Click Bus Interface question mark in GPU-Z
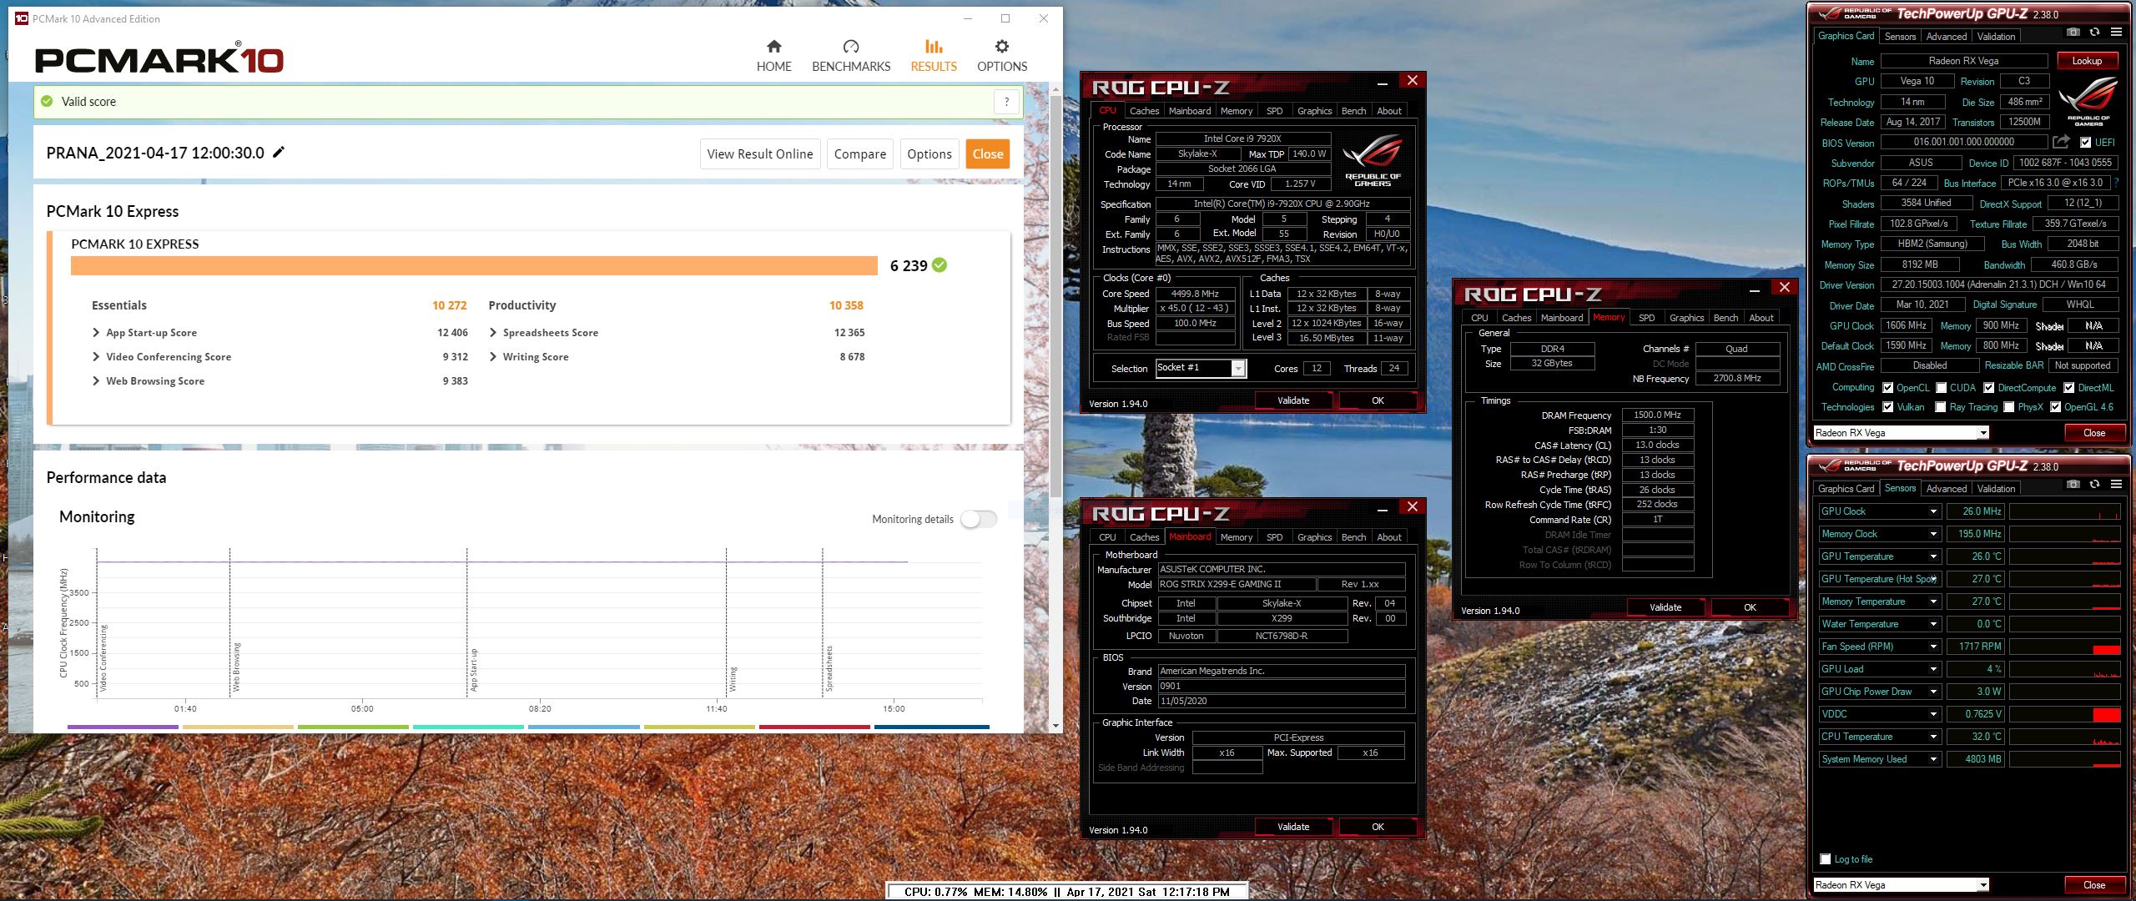This screenshot has width=2136, height=901. coord(2117,182)
